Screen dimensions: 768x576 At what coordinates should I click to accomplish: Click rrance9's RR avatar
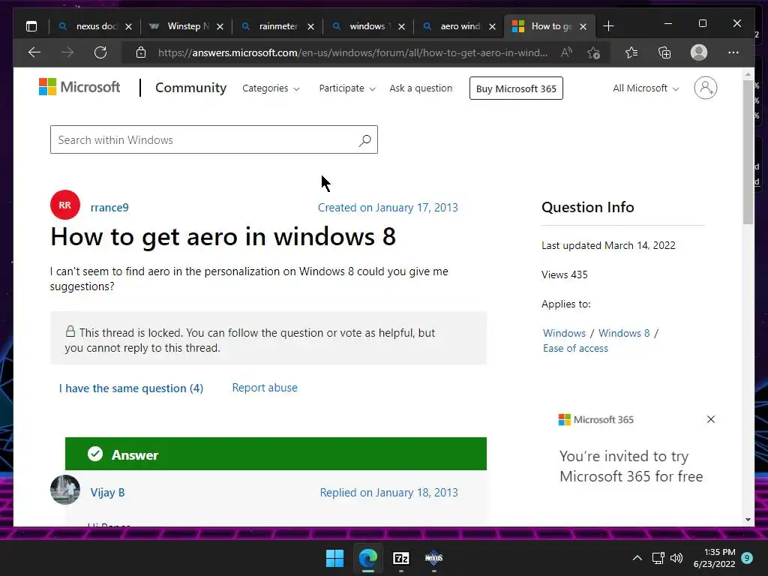[65, 205]
